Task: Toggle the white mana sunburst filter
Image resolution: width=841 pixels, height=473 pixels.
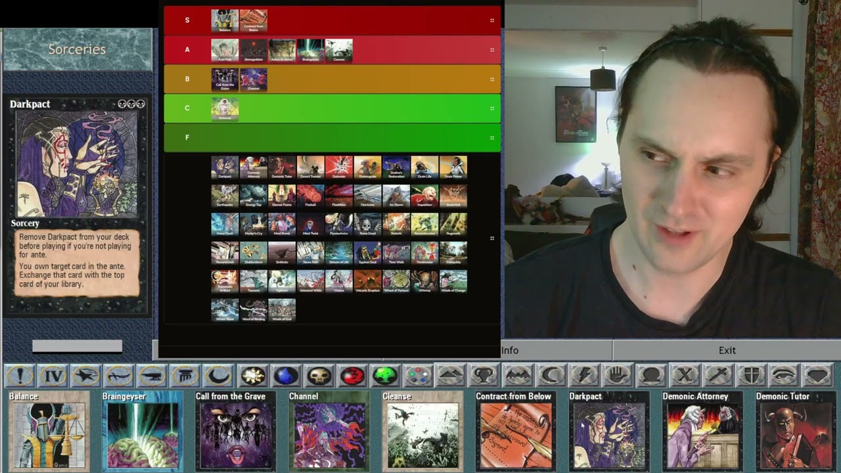Action: (x=253, y=376)
